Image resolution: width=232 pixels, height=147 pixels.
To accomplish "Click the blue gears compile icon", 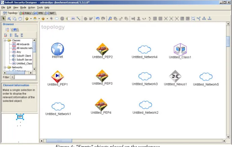I will click(110, 19).
